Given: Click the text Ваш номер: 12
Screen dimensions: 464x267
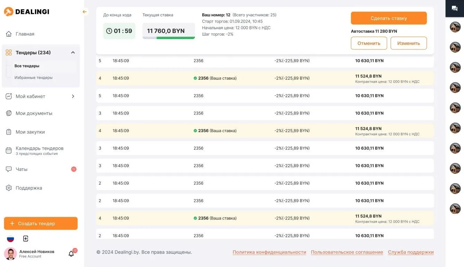Looking at the screenshot, I should (x=216, y=15).
